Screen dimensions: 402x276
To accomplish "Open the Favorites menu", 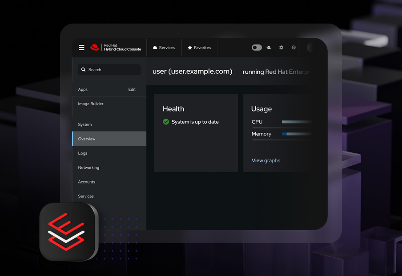I will coord(199,48).
